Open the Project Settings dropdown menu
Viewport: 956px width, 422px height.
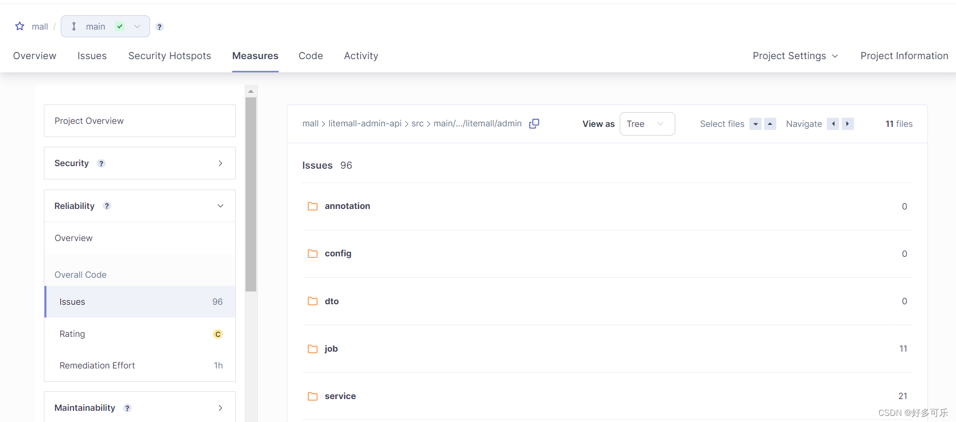pos(795,56)
